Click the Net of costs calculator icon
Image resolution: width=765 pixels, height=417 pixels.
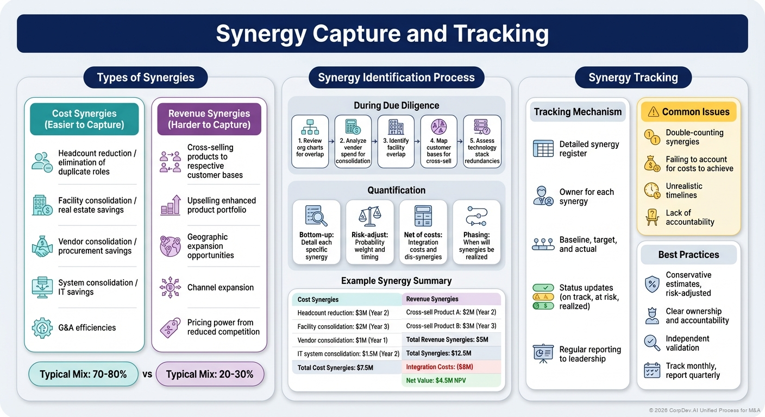coord(423,216)
